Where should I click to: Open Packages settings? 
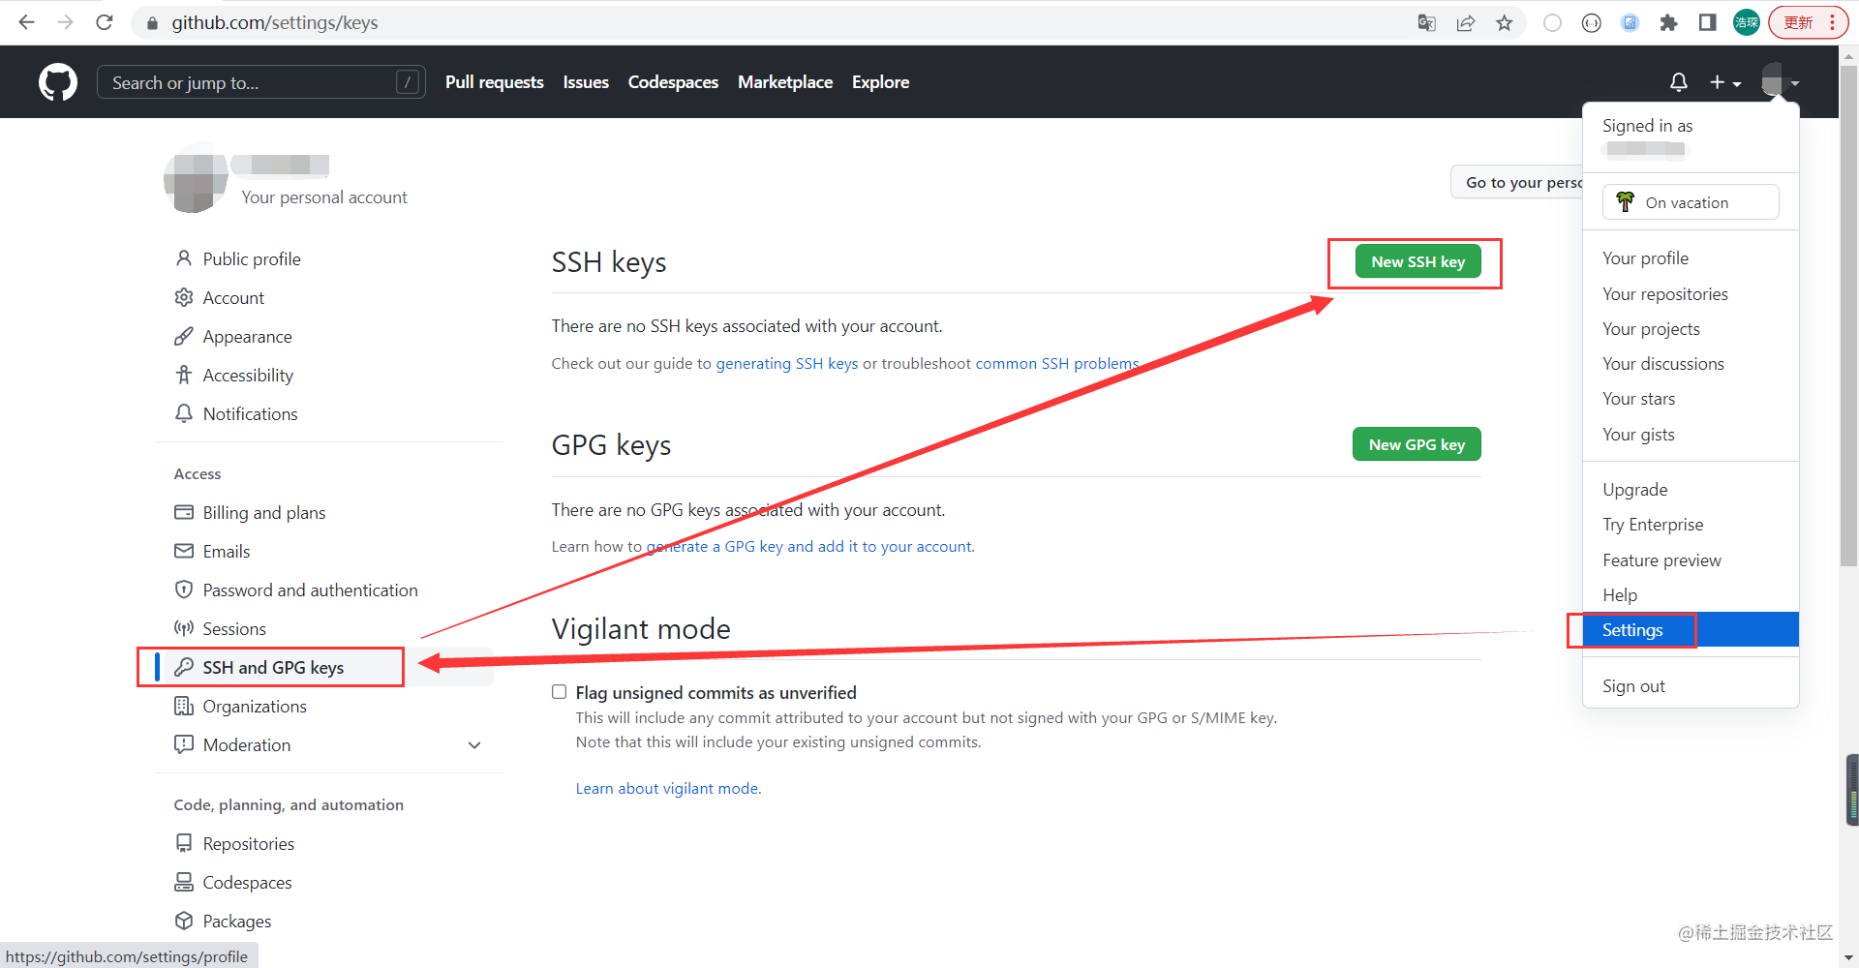pyautogui.click(x=236, y=921)
